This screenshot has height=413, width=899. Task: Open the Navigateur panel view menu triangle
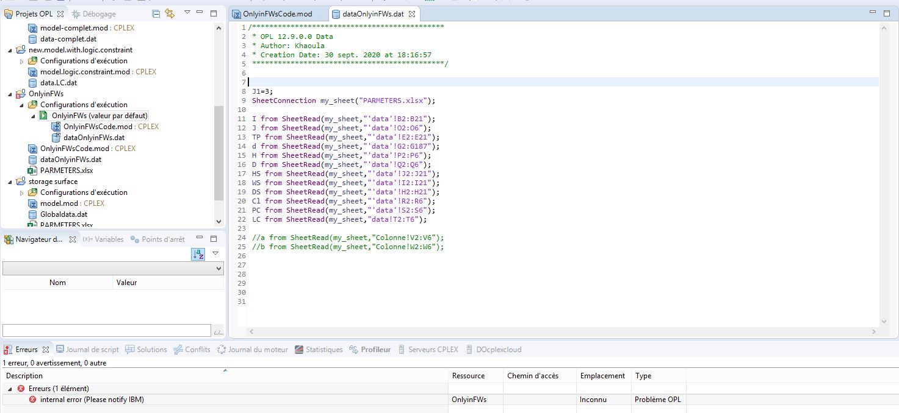coord(215,253)
